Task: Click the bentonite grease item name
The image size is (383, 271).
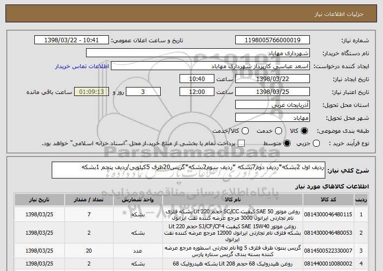Action: [233, 251]
